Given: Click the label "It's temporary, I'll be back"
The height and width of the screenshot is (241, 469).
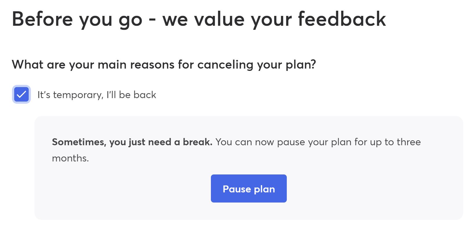Looking at the screenshot, I should click(x=96, y=94).
